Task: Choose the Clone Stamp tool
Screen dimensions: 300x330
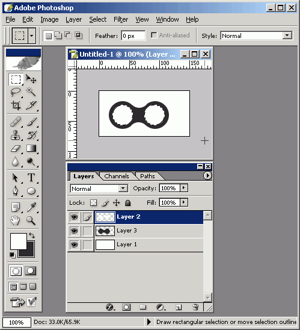Action: [16, 135]
